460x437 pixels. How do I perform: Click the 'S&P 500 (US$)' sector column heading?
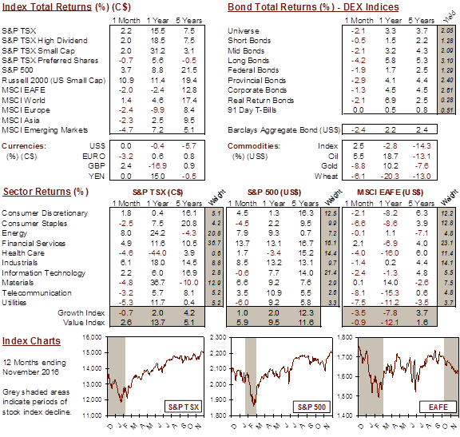pyautogui.click(x=274, y=193)
